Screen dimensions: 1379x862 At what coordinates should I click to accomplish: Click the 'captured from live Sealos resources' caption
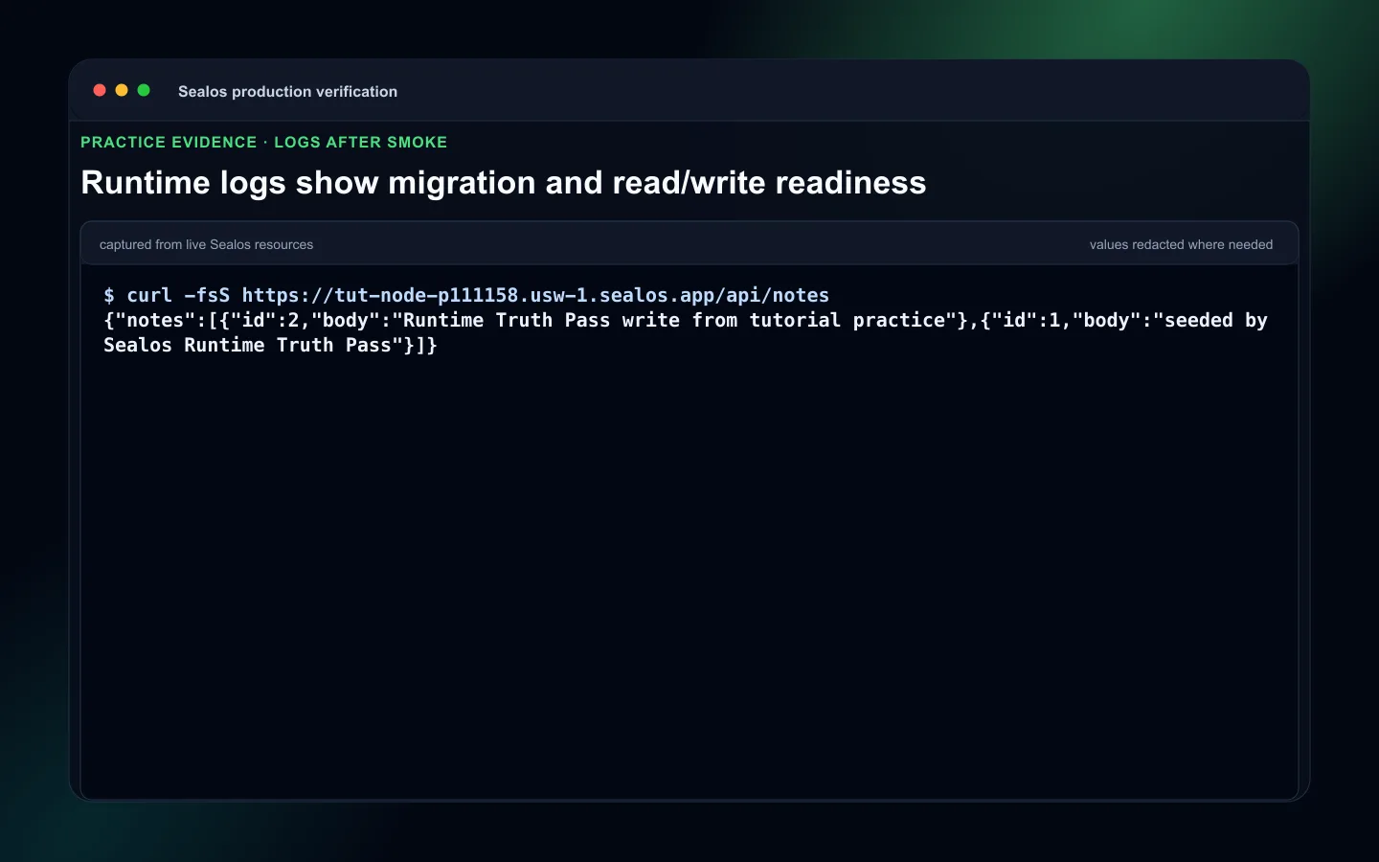click(206, 245)
